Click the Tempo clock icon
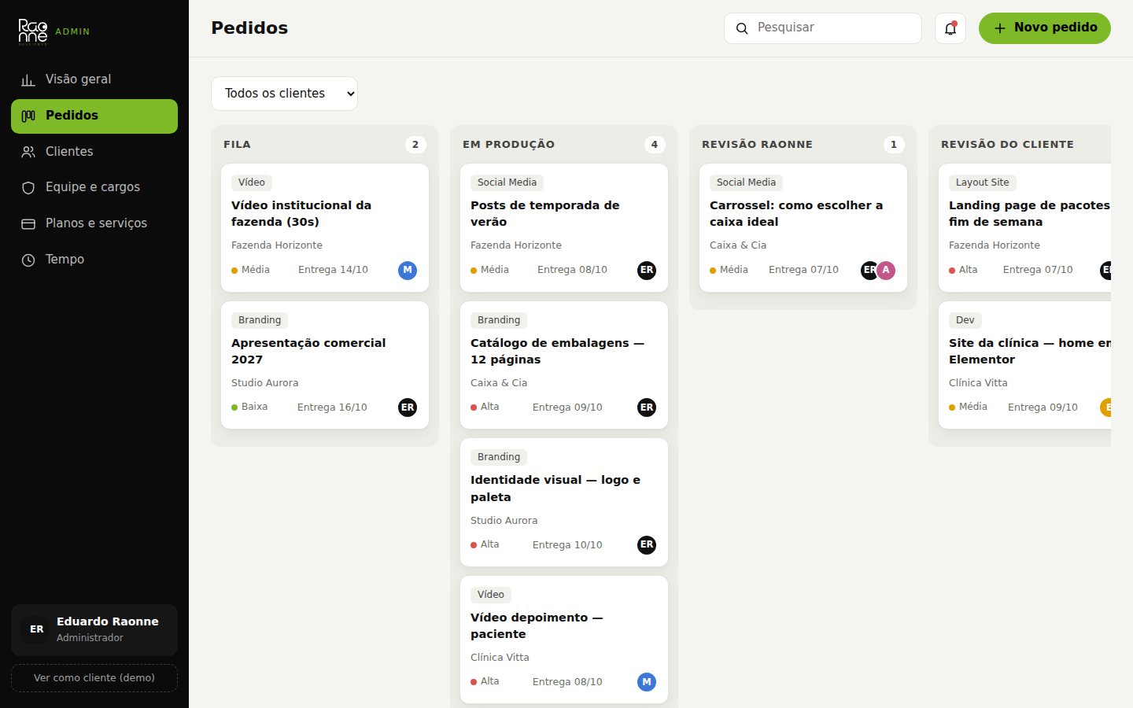The height and width of the screenshot is (708, 1133). pos(28,260)
